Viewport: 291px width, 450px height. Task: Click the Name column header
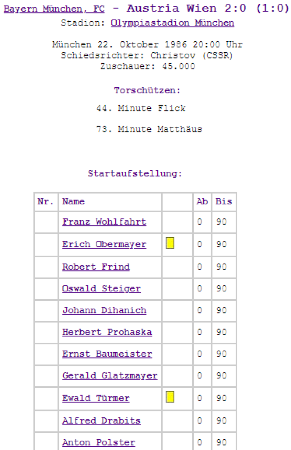click(74, 202)
